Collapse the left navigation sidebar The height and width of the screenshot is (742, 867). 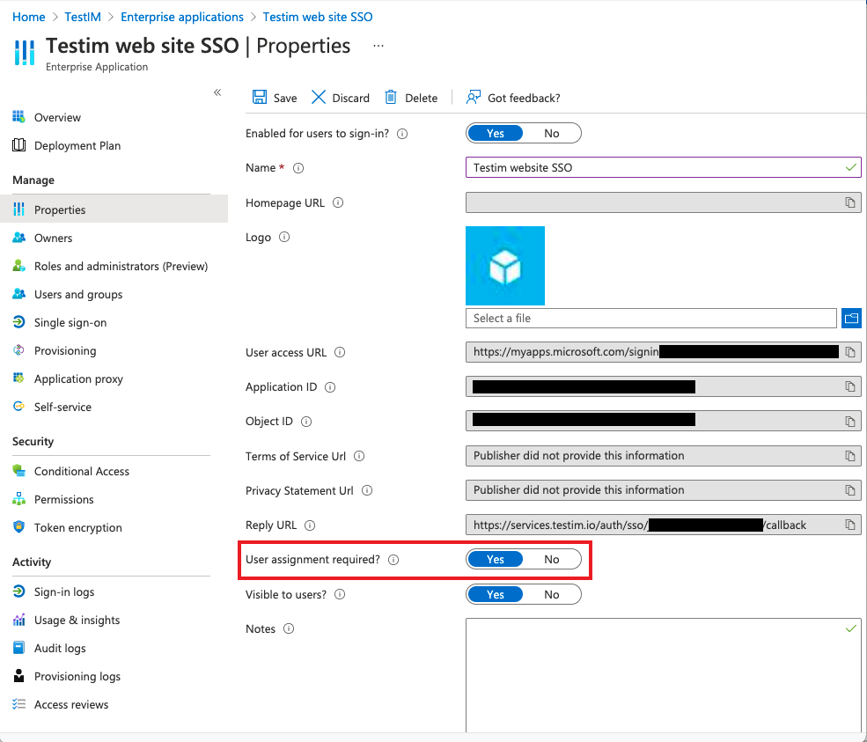point(217,92)
